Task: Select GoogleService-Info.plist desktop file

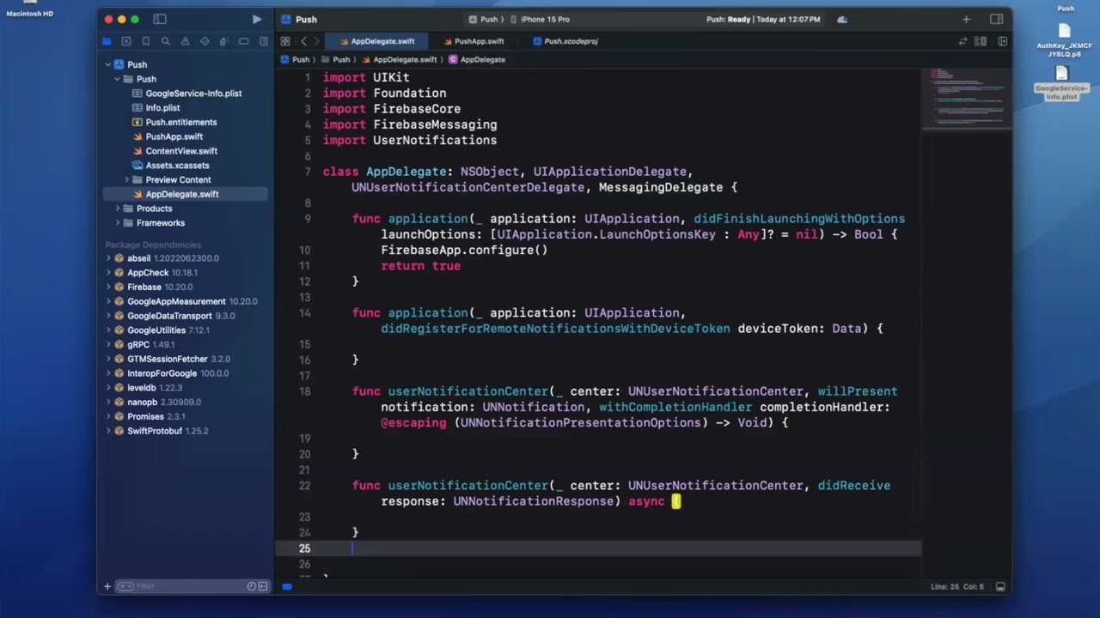Action: 1062,83
